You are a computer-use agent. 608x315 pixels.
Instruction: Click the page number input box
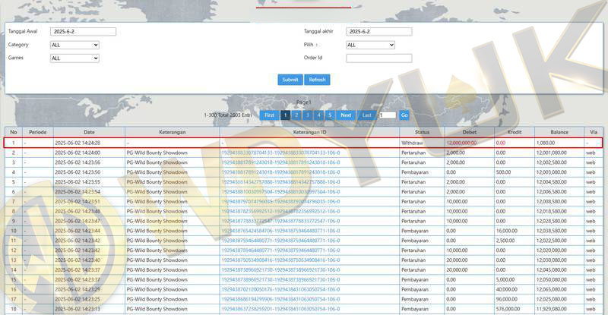[x=387, y=115]
